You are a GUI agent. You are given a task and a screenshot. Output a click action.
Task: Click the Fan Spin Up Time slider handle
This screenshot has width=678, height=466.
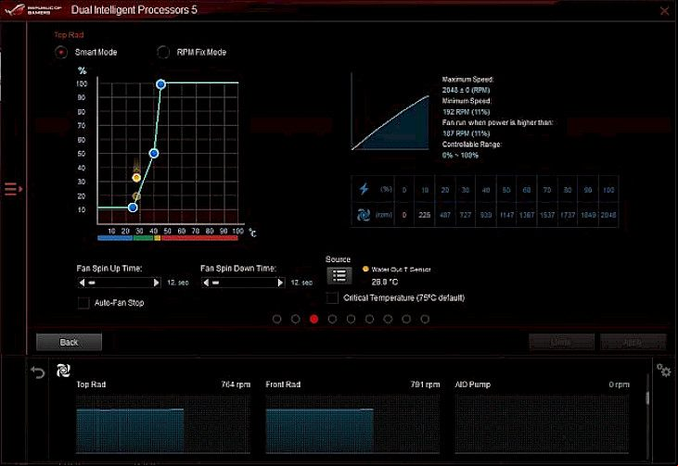92,283
